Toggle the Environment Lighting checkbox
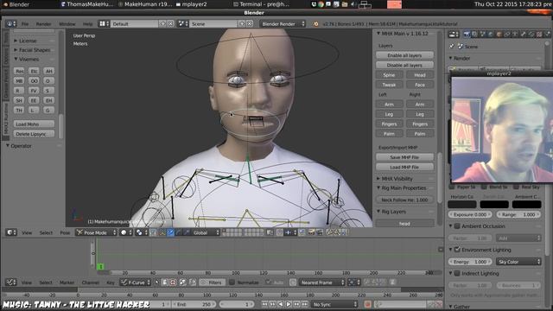The image size is (553, 311). pyautogui.click(x=457, y=250)
